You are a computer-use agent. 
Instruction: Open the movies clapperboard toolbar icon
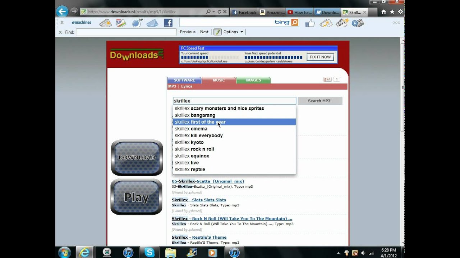(342, 23)
